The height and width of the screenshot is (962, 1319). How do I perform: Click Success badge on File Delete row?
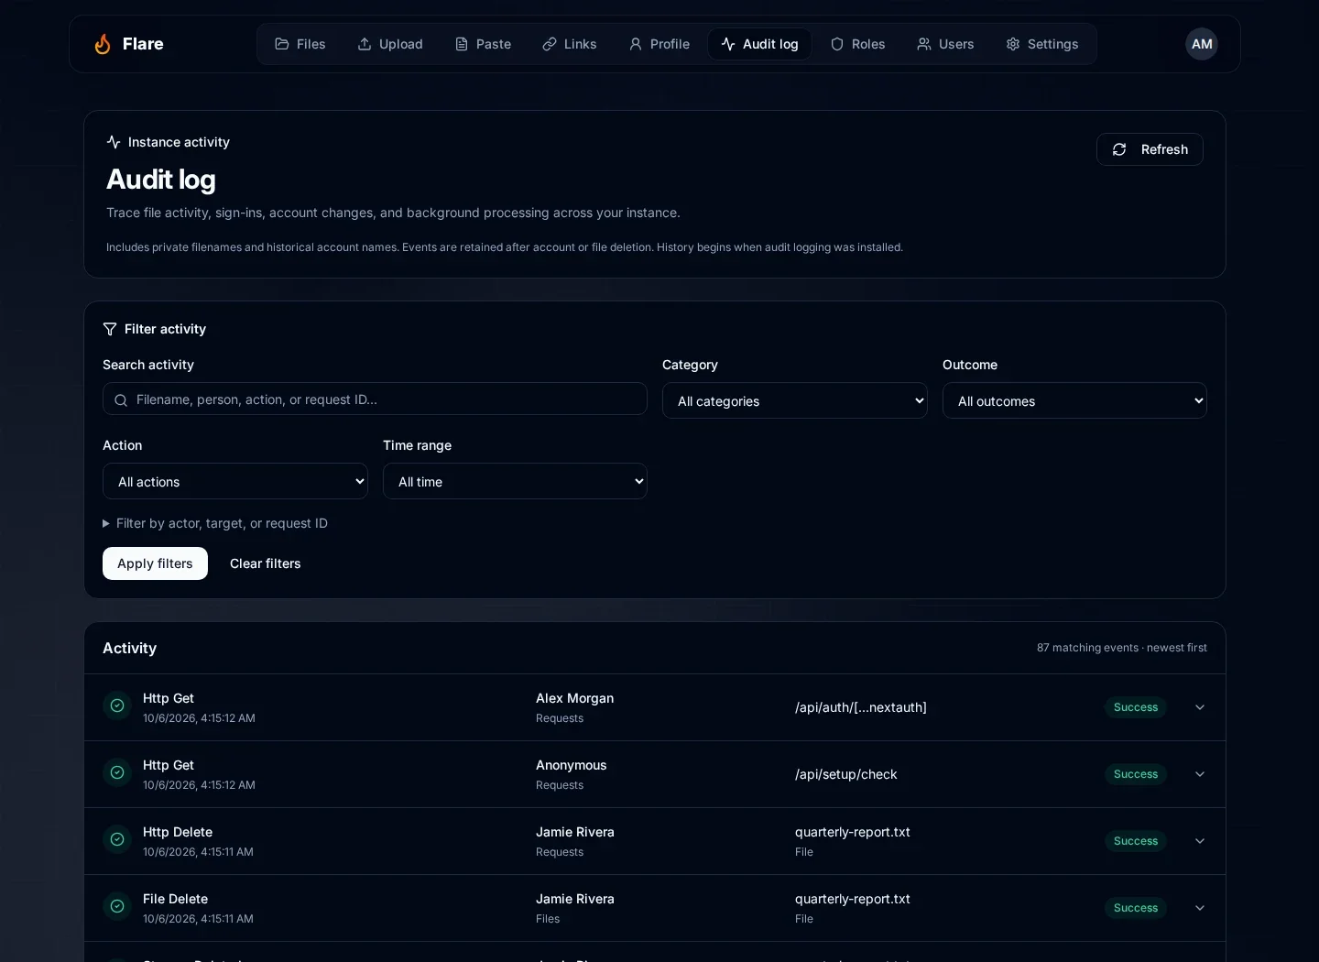click(x=1136, y=908)
